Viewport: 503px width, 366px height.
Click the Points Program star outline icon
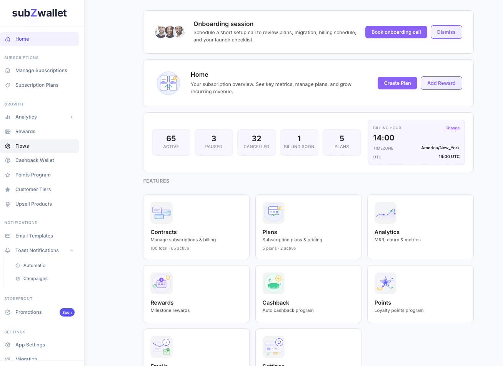pos(8,175)
